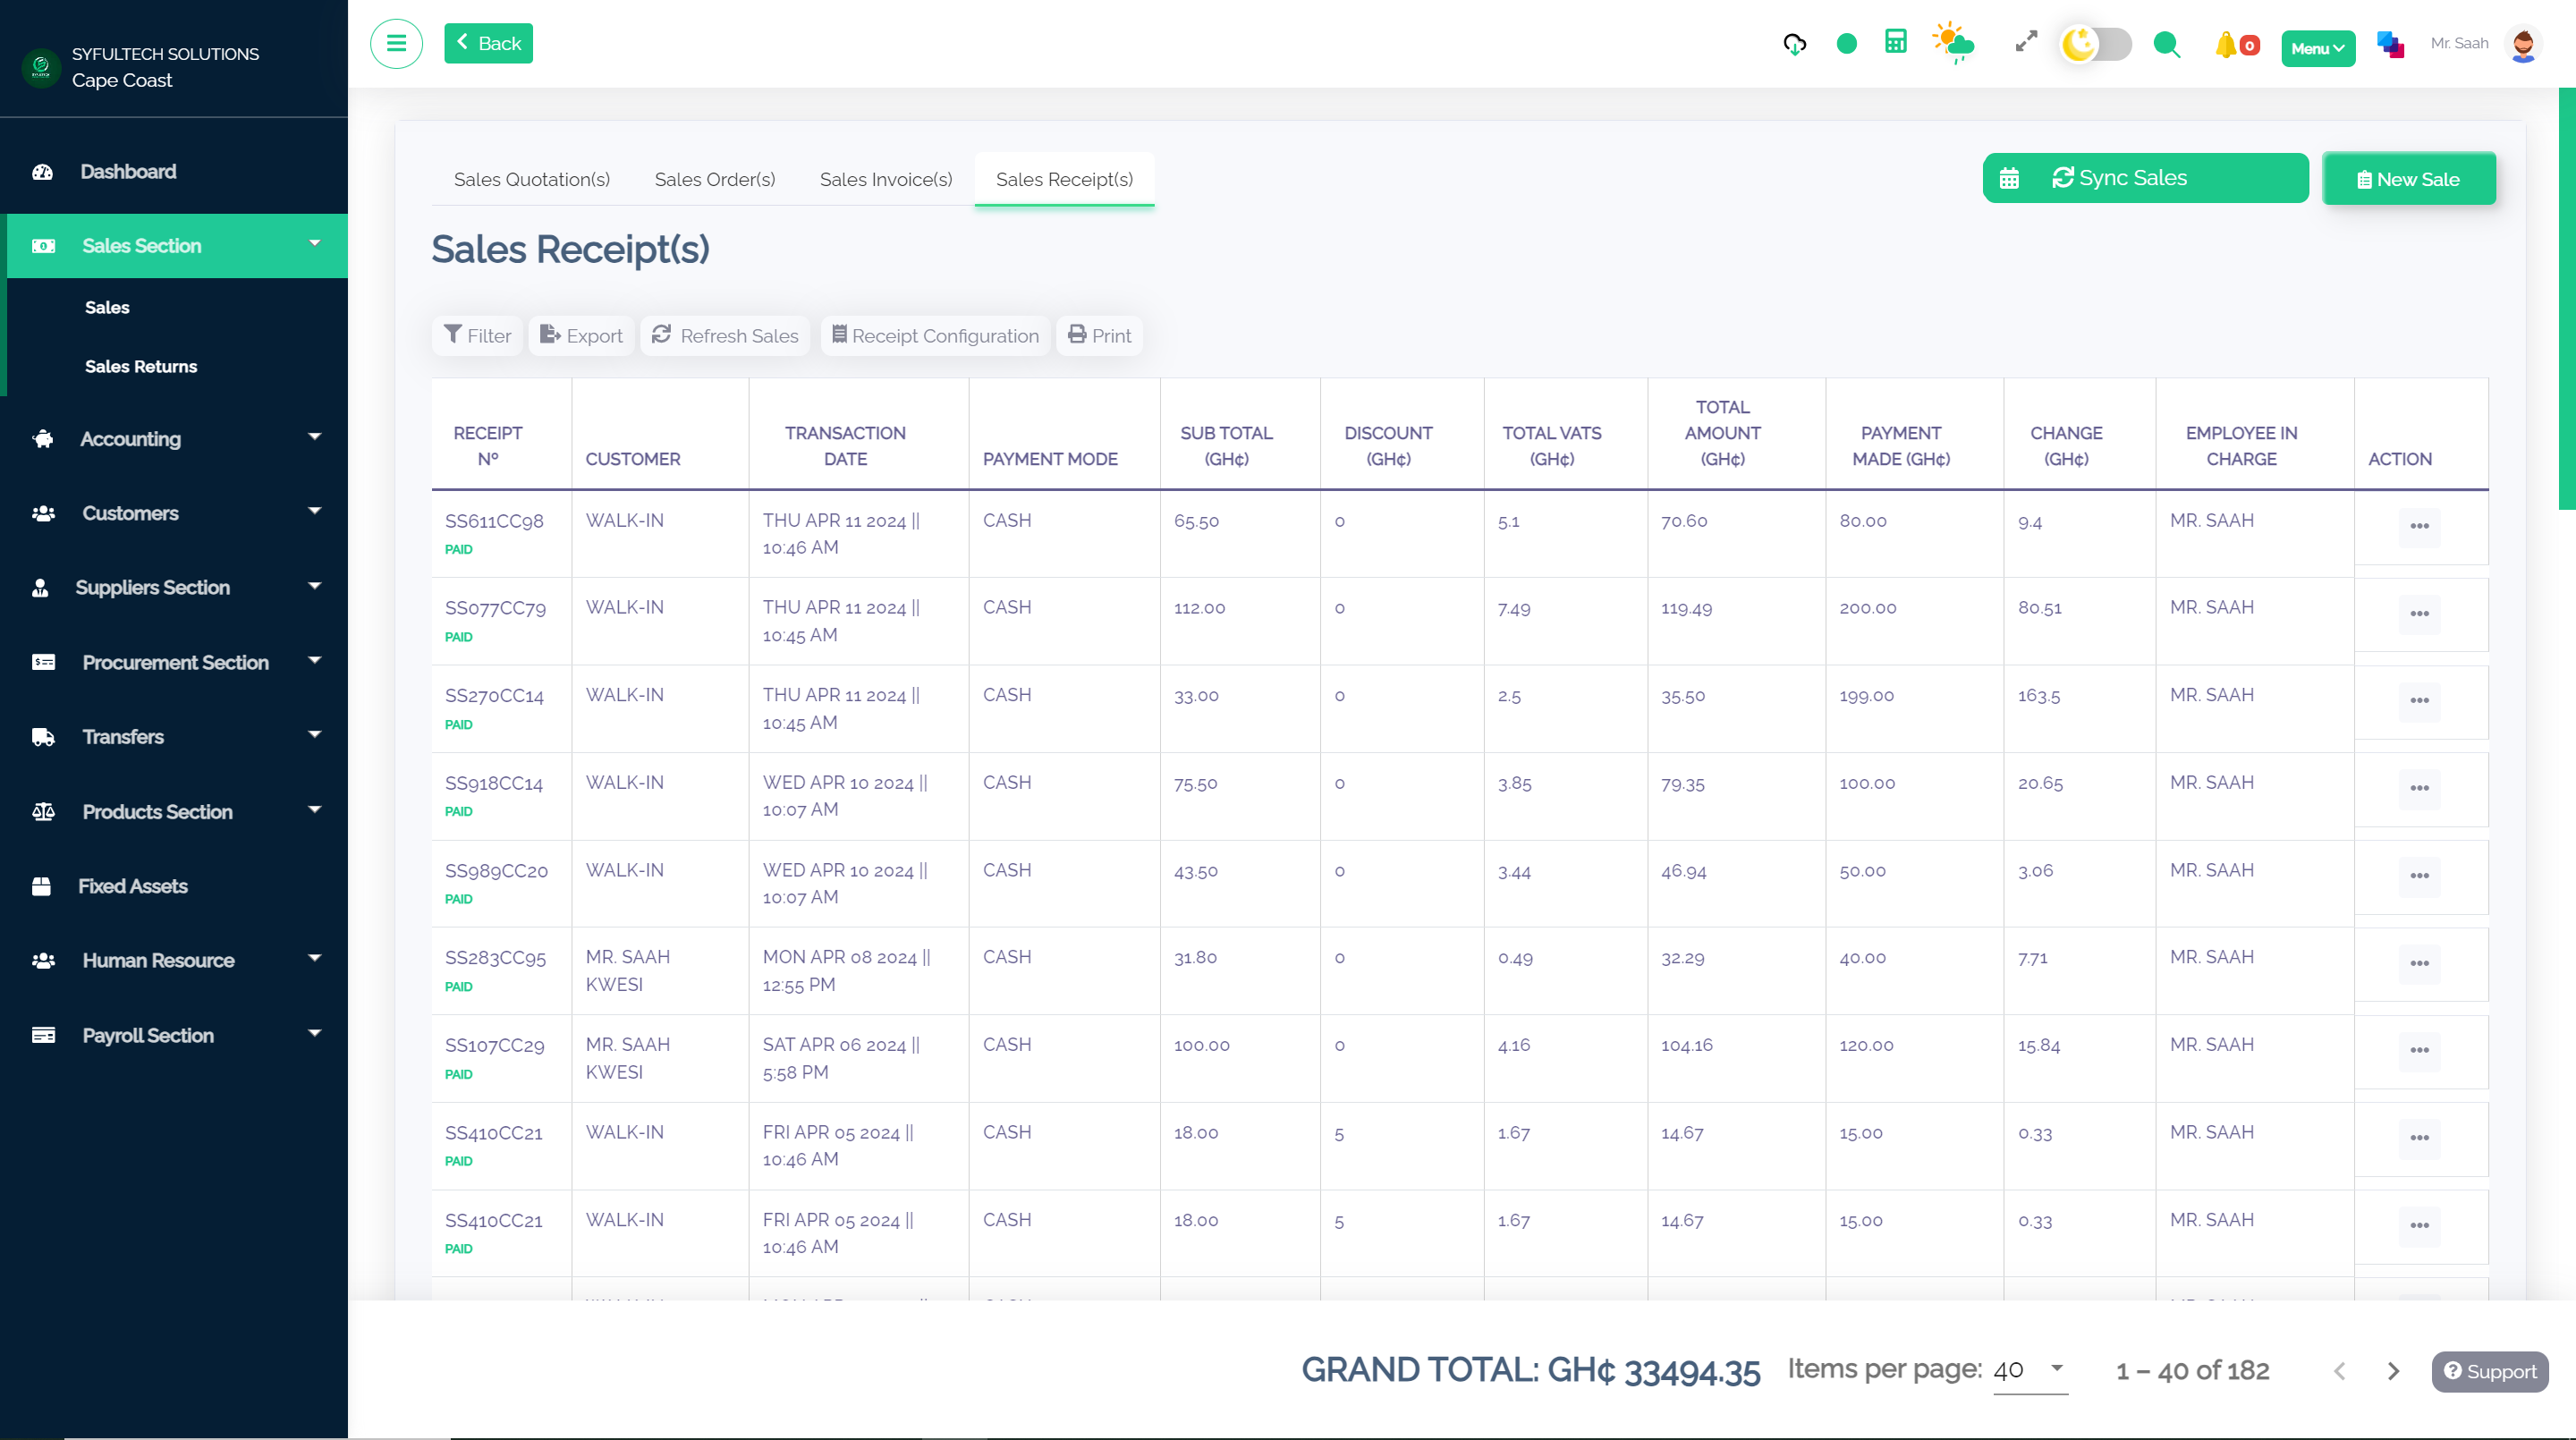The image size is (2576, 1440).
Task: Click receipt number SS611CC98
Action: coord(494,521)
